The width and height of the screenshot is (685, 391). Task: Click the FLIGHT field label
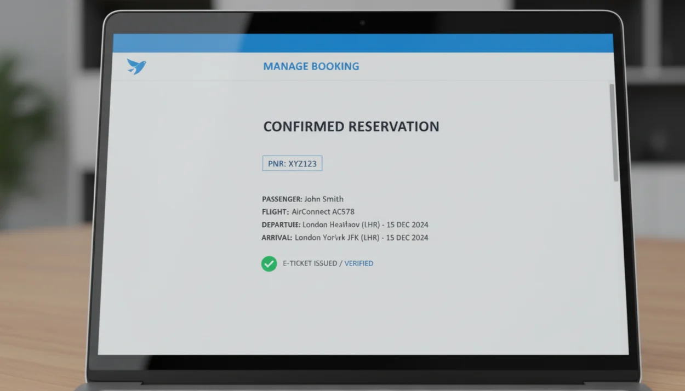pos(275,211)
